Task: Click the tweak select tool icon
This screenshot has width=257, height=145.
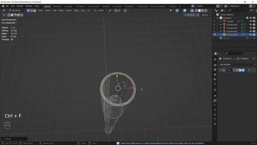Action: 4,15
